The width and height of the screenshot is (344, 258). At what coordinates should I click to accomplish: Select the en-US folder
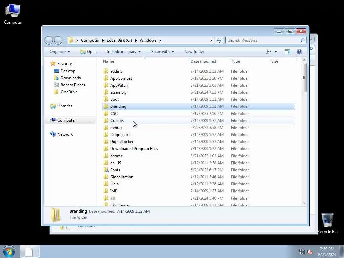pos(198,163)
